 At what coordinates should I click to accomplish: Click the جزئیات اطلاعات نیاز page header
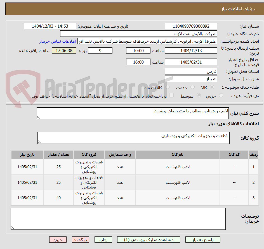click(x=238, y=9)
